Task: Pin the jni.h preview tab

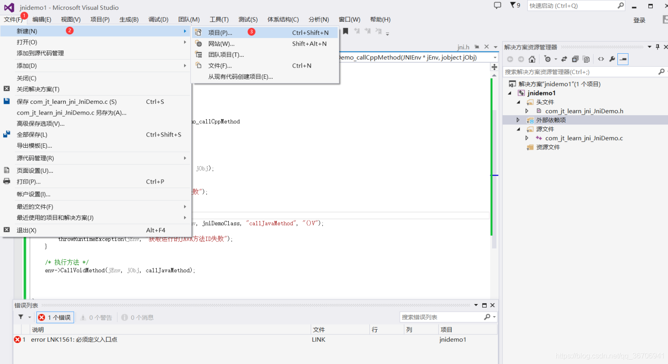Action: pyautogui.click(x=477, y=47)
